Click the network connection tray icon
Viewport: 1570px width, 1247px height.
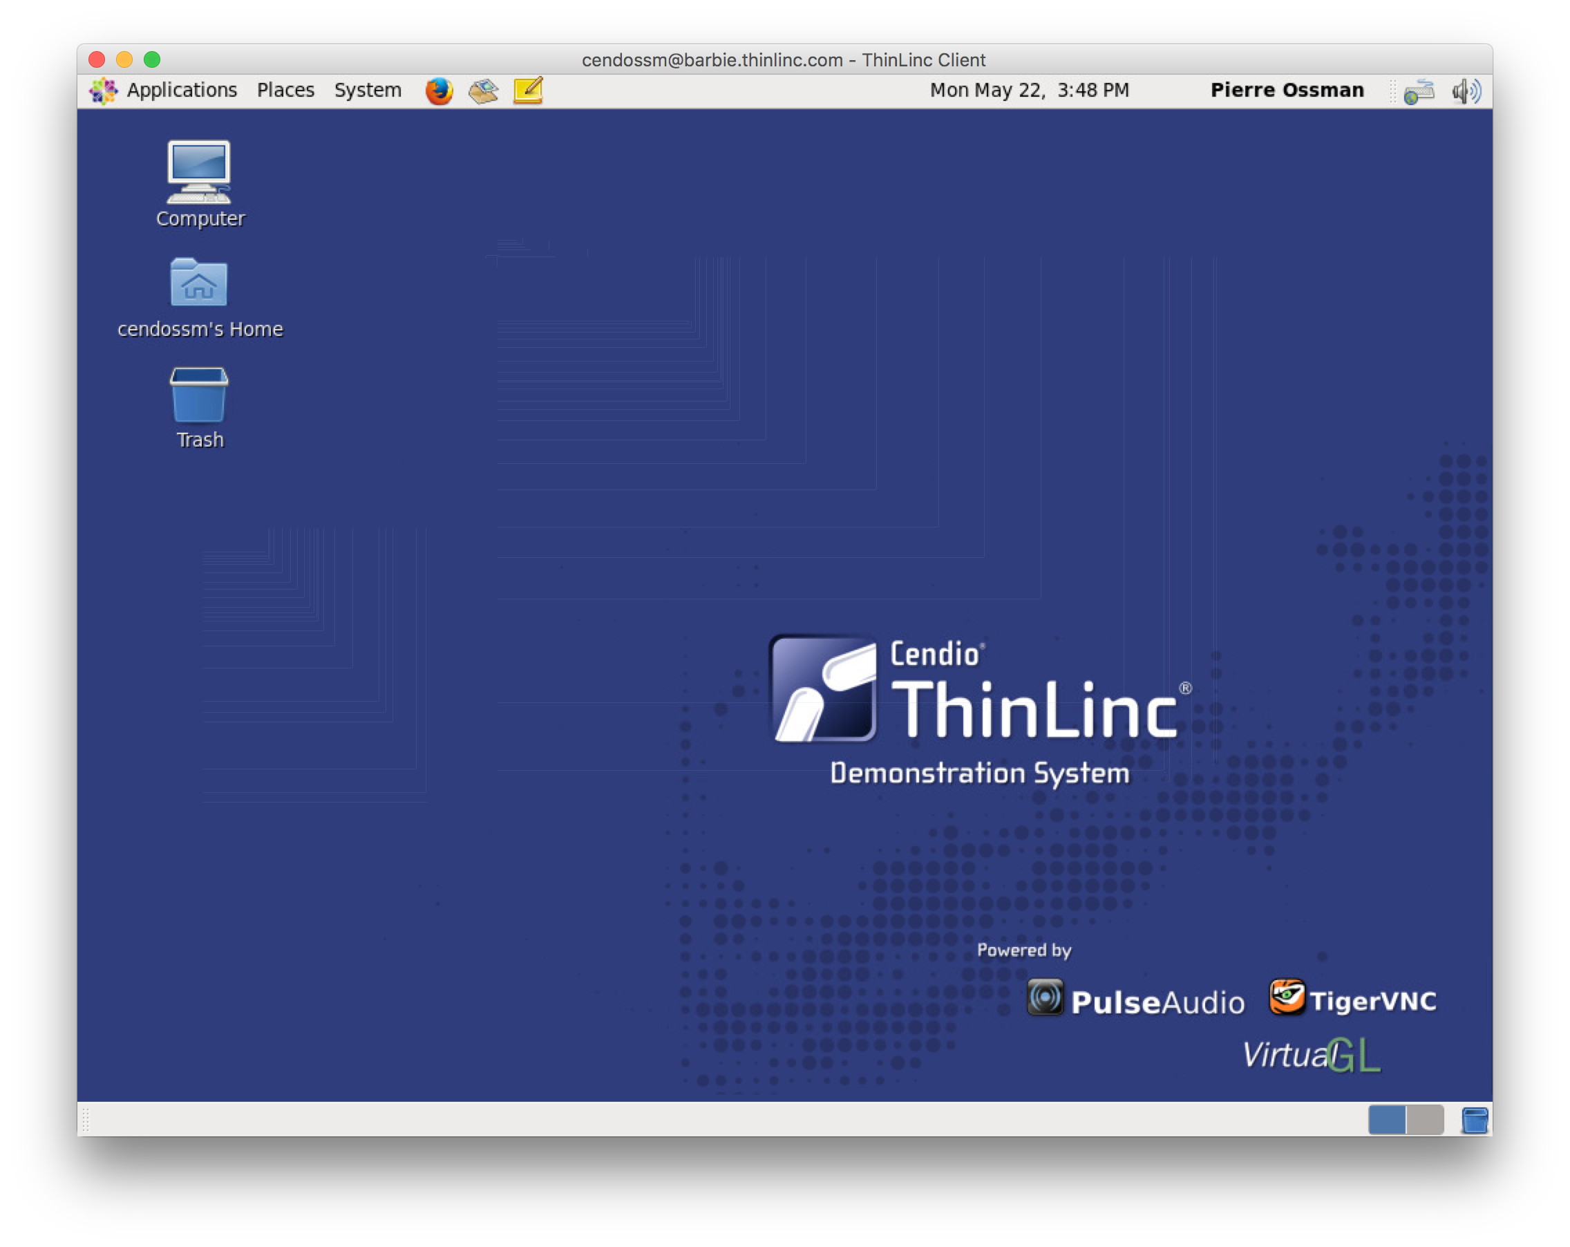pos(1419,92)
